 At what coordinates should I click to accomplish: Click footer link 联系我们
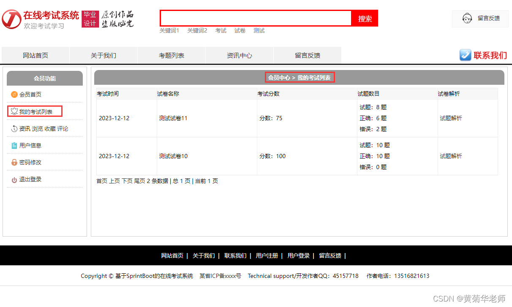(x=235, y=256)
